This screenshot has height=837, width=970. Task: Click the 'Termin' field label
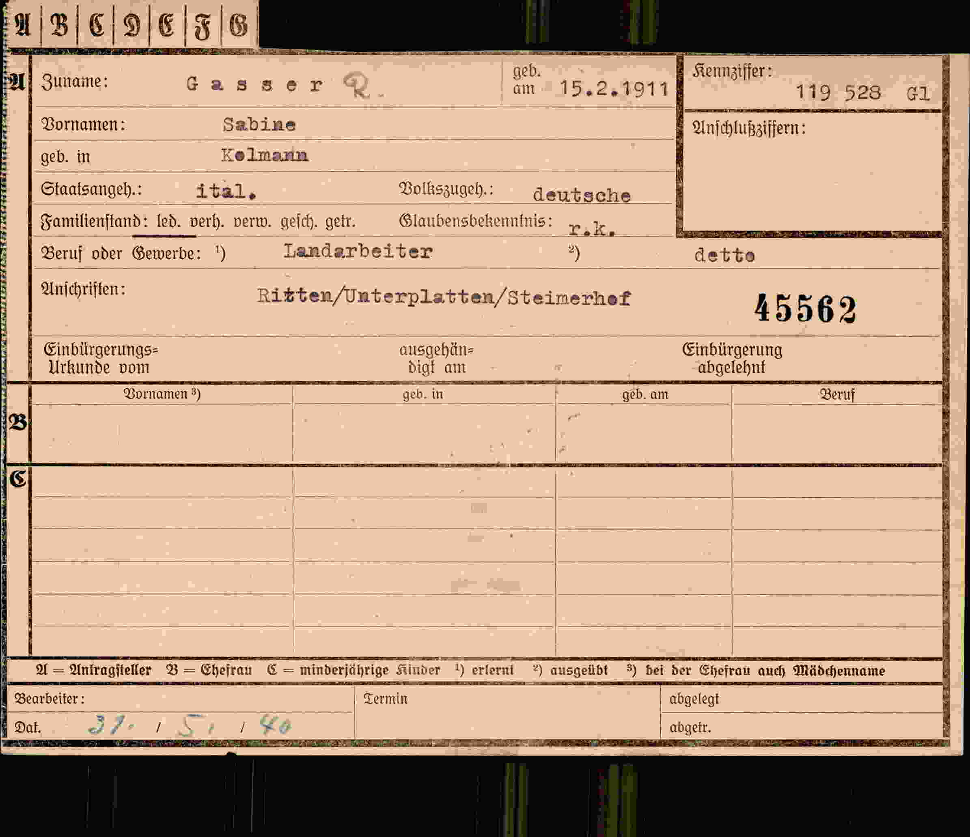(385, 699)
